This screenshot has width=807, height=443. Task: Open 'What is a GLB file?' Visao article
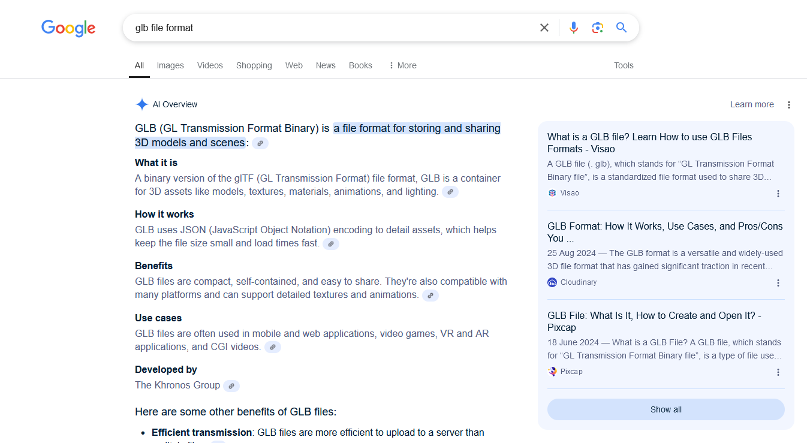(650, 143)
